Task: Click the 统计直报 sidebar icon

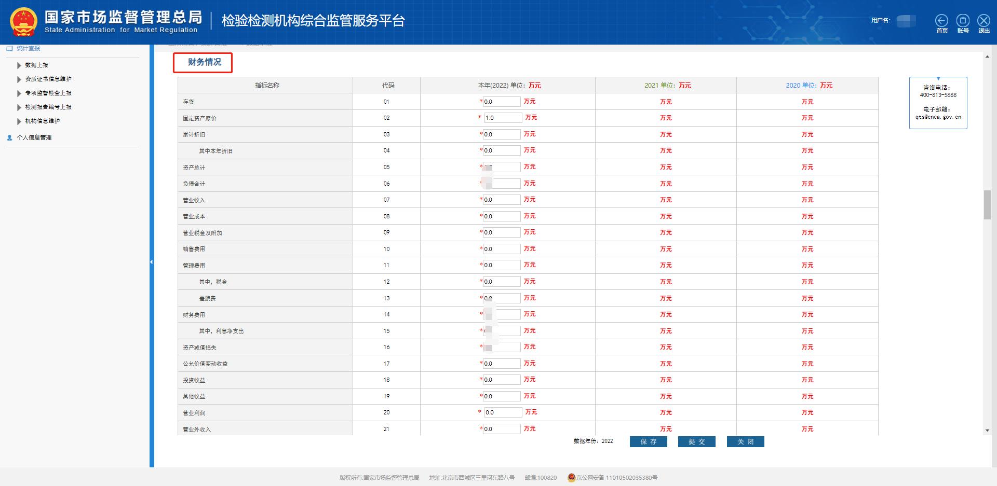Action: click(x=9, y=48)
